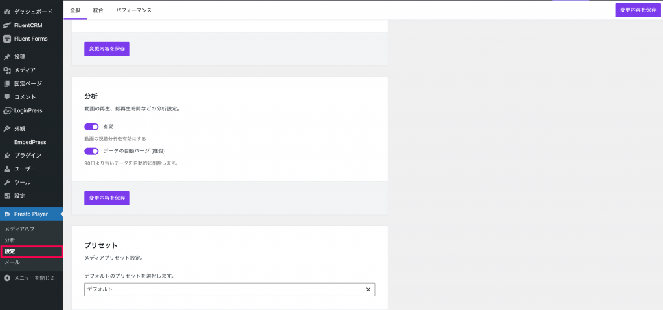The width and height of the screenshot is (663, 310).
Task: Switch to the 統合 tab
Action: [98, 10]
